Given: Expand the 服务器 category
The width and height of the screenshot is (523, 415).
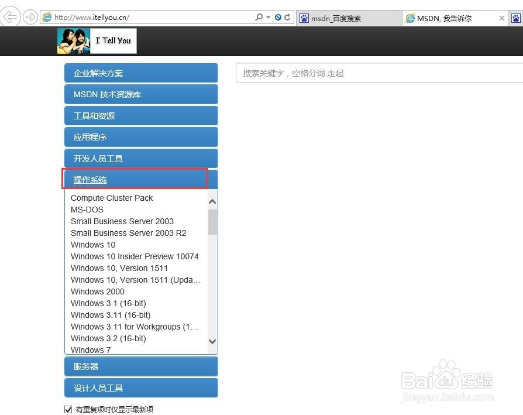Looking at the screenshot, I should 141,366.
